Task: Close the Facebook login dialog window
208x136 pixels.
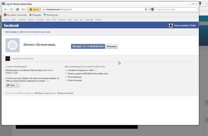Action: pos(197,4)
